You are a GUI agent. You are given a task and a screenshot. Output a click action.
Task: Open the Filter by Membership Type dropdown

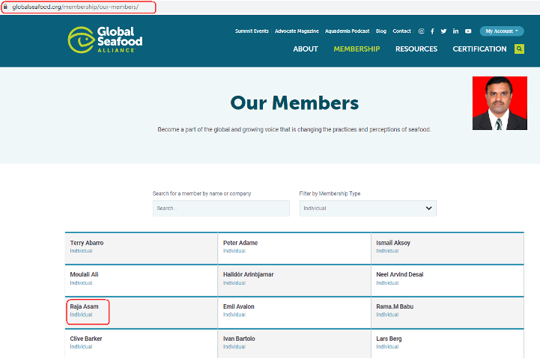pyautogui.click(x=367, y=209)
